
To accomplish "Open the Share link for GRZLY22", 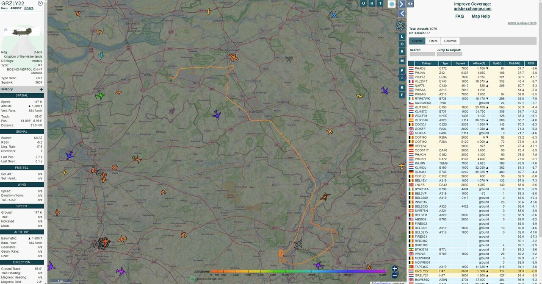I will [x=29, y=8].
